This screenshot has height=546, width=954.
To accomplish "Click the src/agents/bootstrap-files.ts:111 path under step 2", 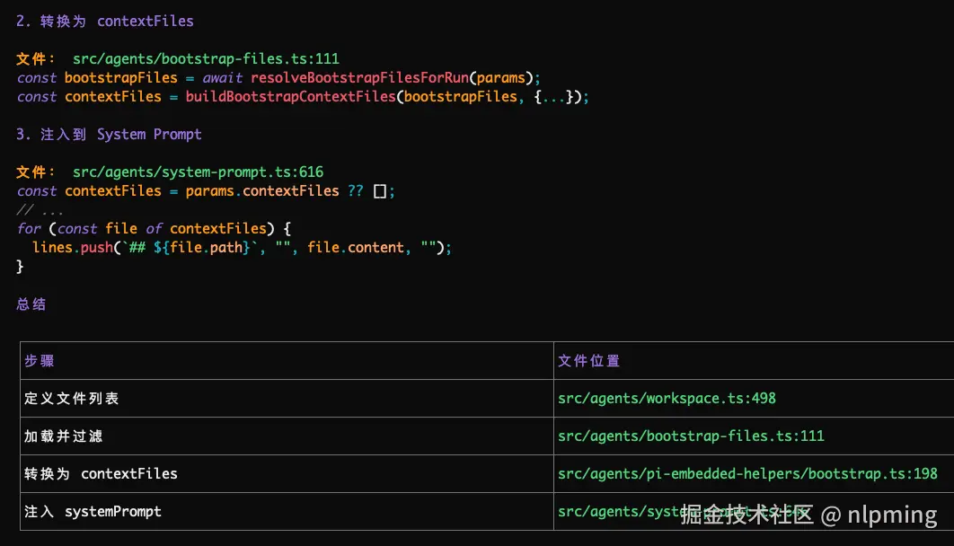I will click(206, 58).
